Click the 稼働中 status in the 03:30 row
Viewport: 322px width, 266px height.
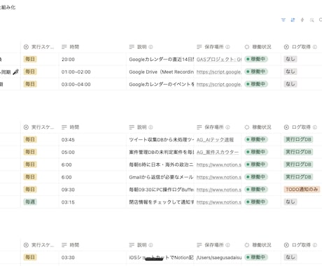pyautogui.click(x=256, y=257)
